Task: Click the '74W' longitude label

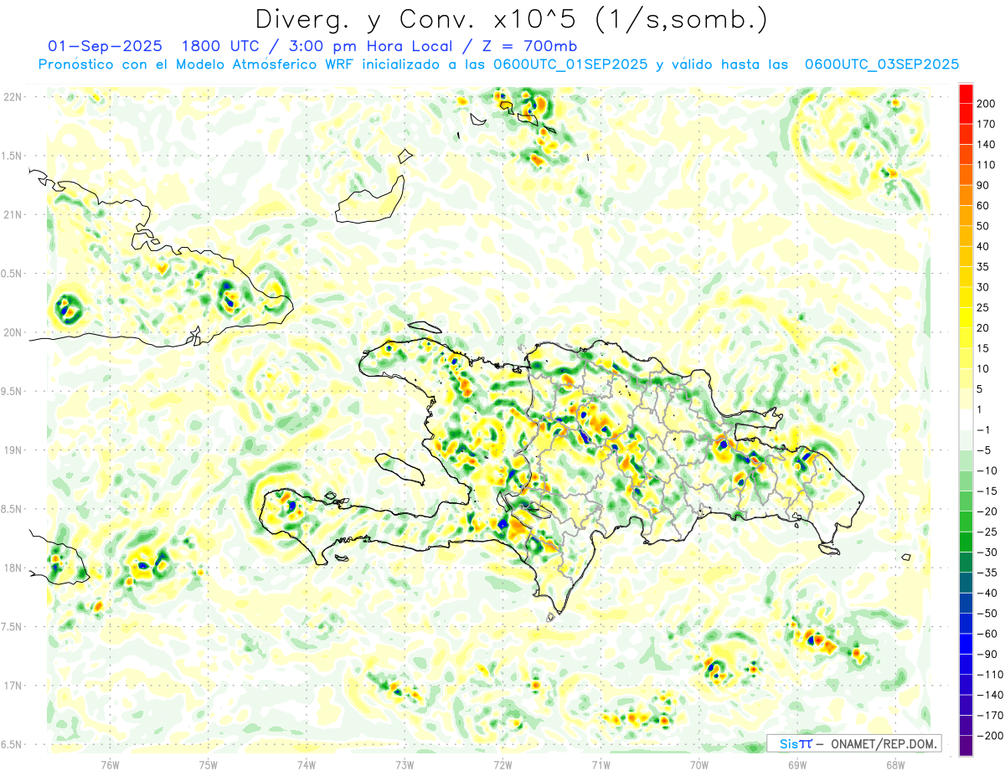Action: [307, 765]
